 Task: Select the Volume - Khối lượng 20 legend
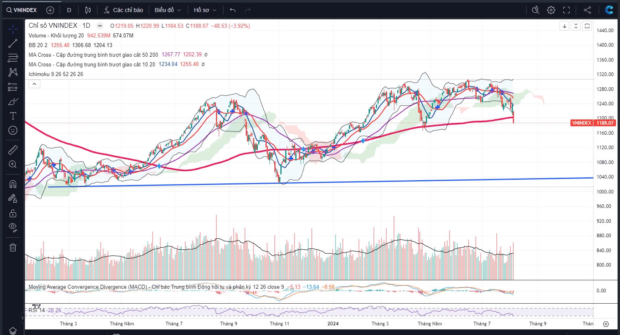(56, 35)
